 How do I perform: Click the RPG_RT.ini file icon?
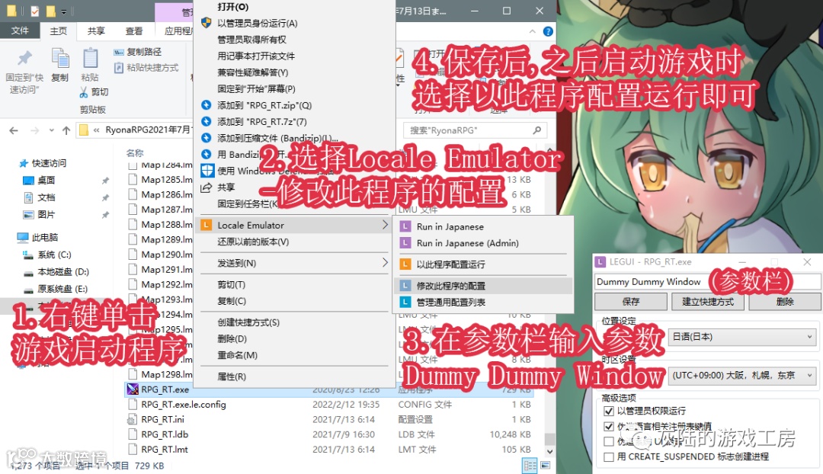coord(133,419)
